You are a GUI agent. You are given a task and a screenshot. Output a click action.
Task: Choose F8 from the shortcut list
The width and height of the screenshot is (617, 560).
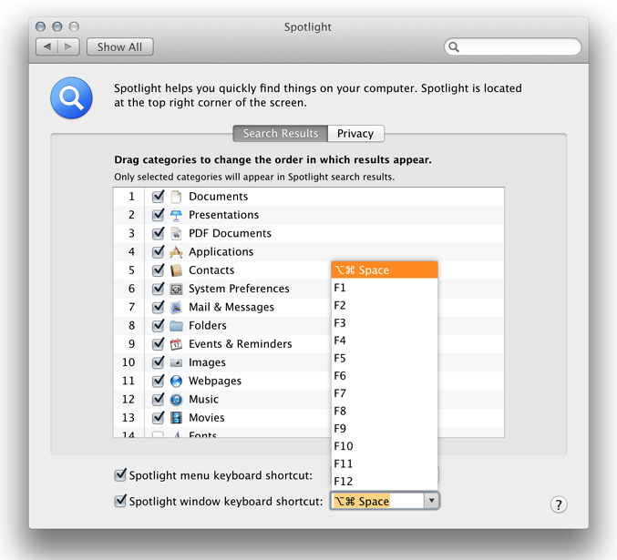tap(385, 411)
